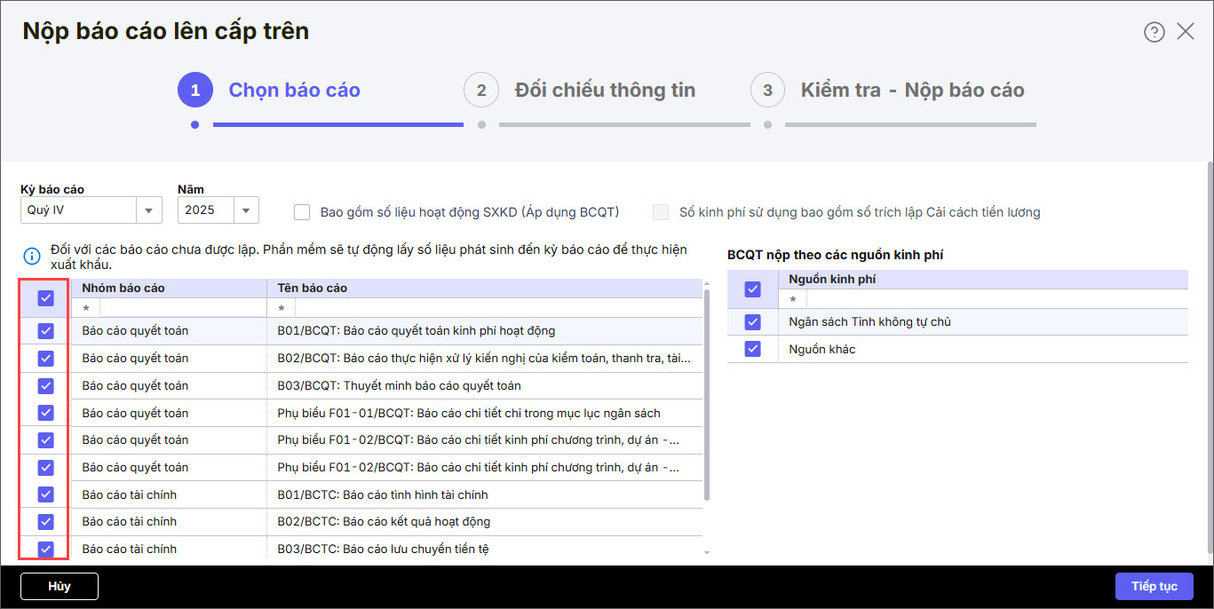This screenshot has height=609, width=1214.
Task: Open the Năm year dropdown
Action: 246,210
